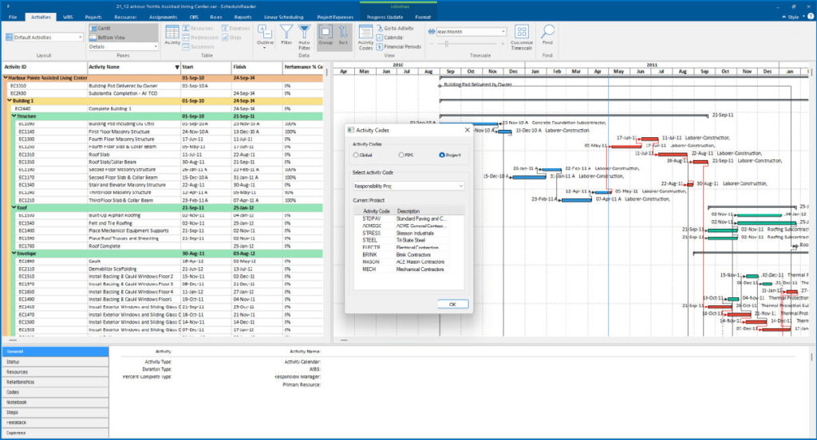Select the Activity table view icon
The width and height of the screenshot is (817, 440).
click(172, 35)
